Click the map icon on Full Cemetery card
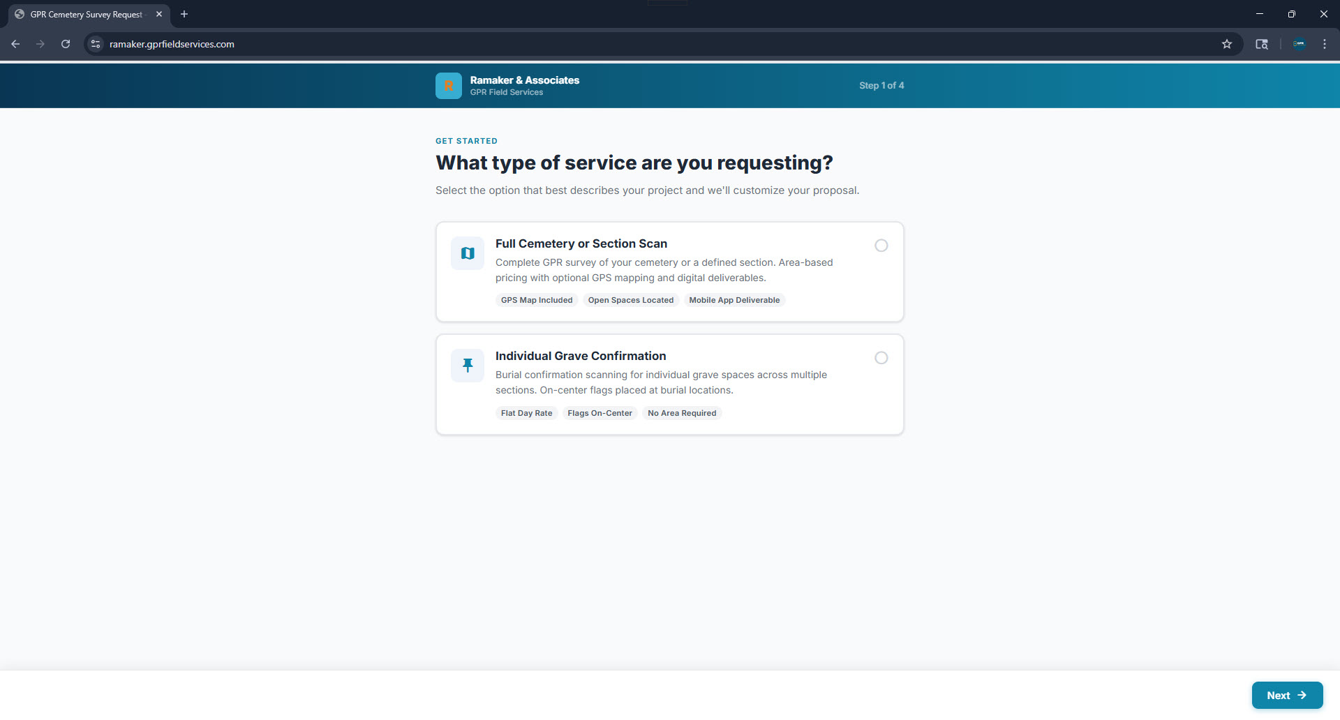 467,253
